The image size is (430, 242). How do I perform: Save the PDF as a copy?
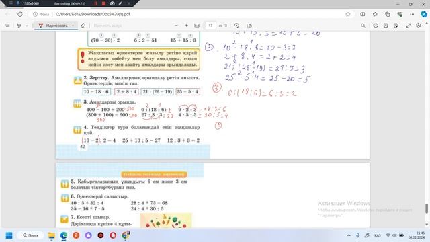pyautogui.click(x=396, y=26)
